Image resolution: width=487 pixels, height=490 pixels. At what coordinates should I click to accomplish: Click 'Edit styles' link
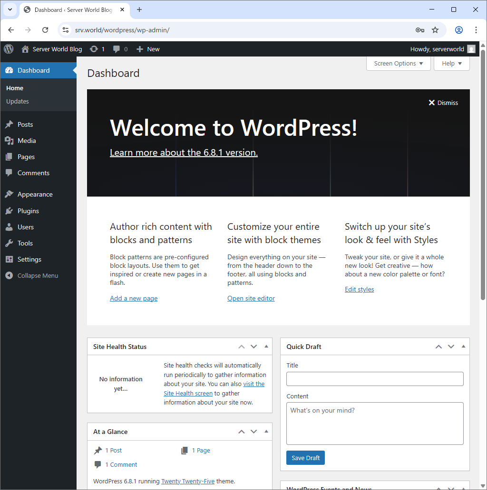(x=359, y=289)
